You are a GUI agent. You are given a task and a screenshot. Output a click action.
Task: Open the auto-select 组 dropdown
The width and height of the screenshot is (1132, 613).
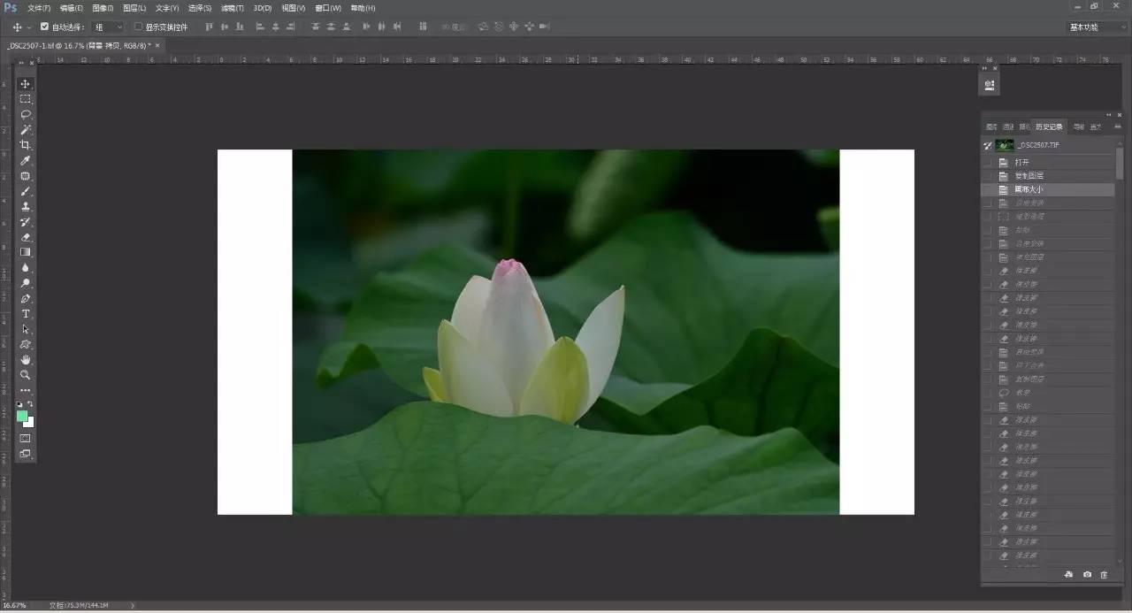(108, 27)
